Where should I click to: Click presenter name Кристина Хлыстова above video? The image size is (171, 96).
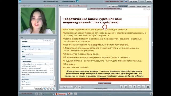click(50, 6)
